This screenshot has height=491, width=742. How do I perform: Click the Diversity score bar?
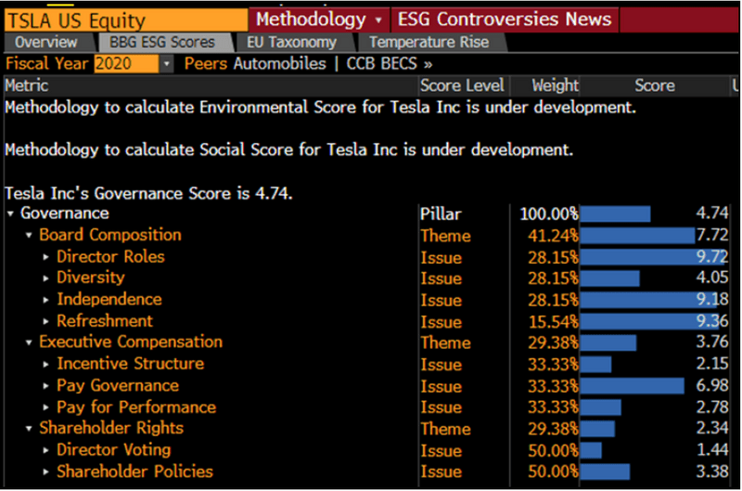[x=610, y=278]
